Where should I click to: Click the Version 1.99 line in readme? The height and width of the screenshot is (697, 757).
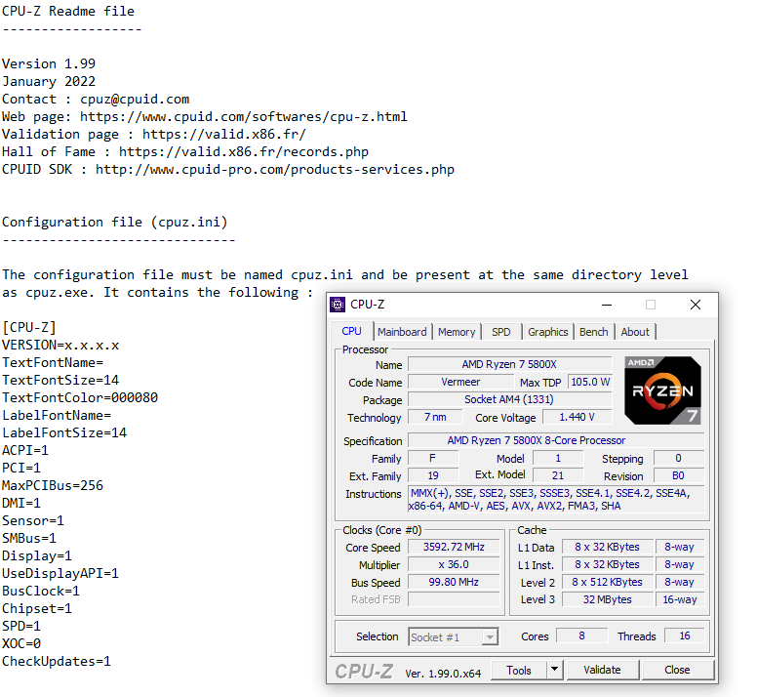pos(49,63)
